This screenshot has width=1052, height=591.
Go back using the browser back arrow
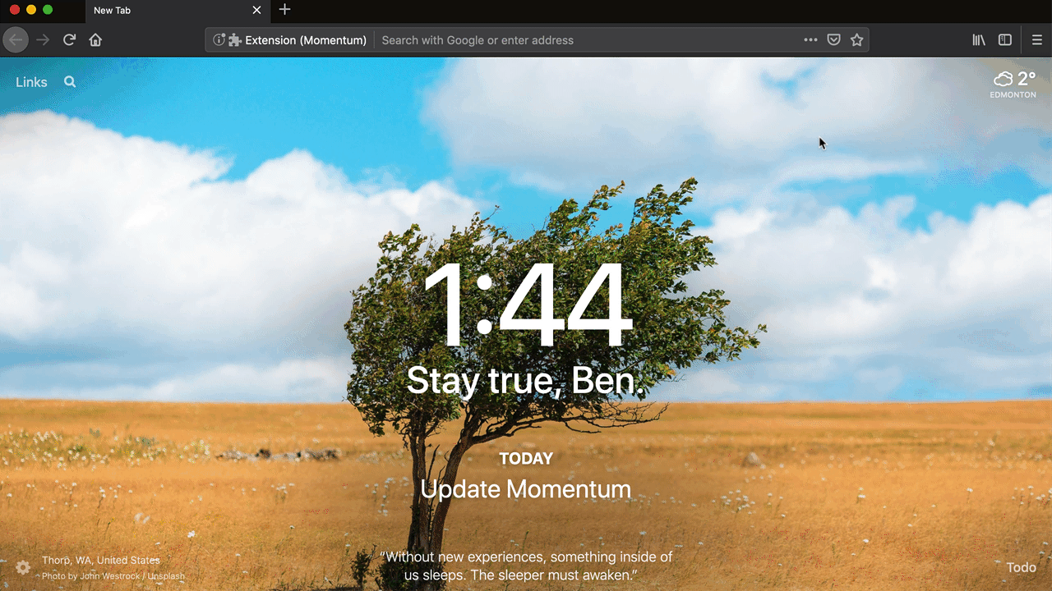click(x=16, y=39)
